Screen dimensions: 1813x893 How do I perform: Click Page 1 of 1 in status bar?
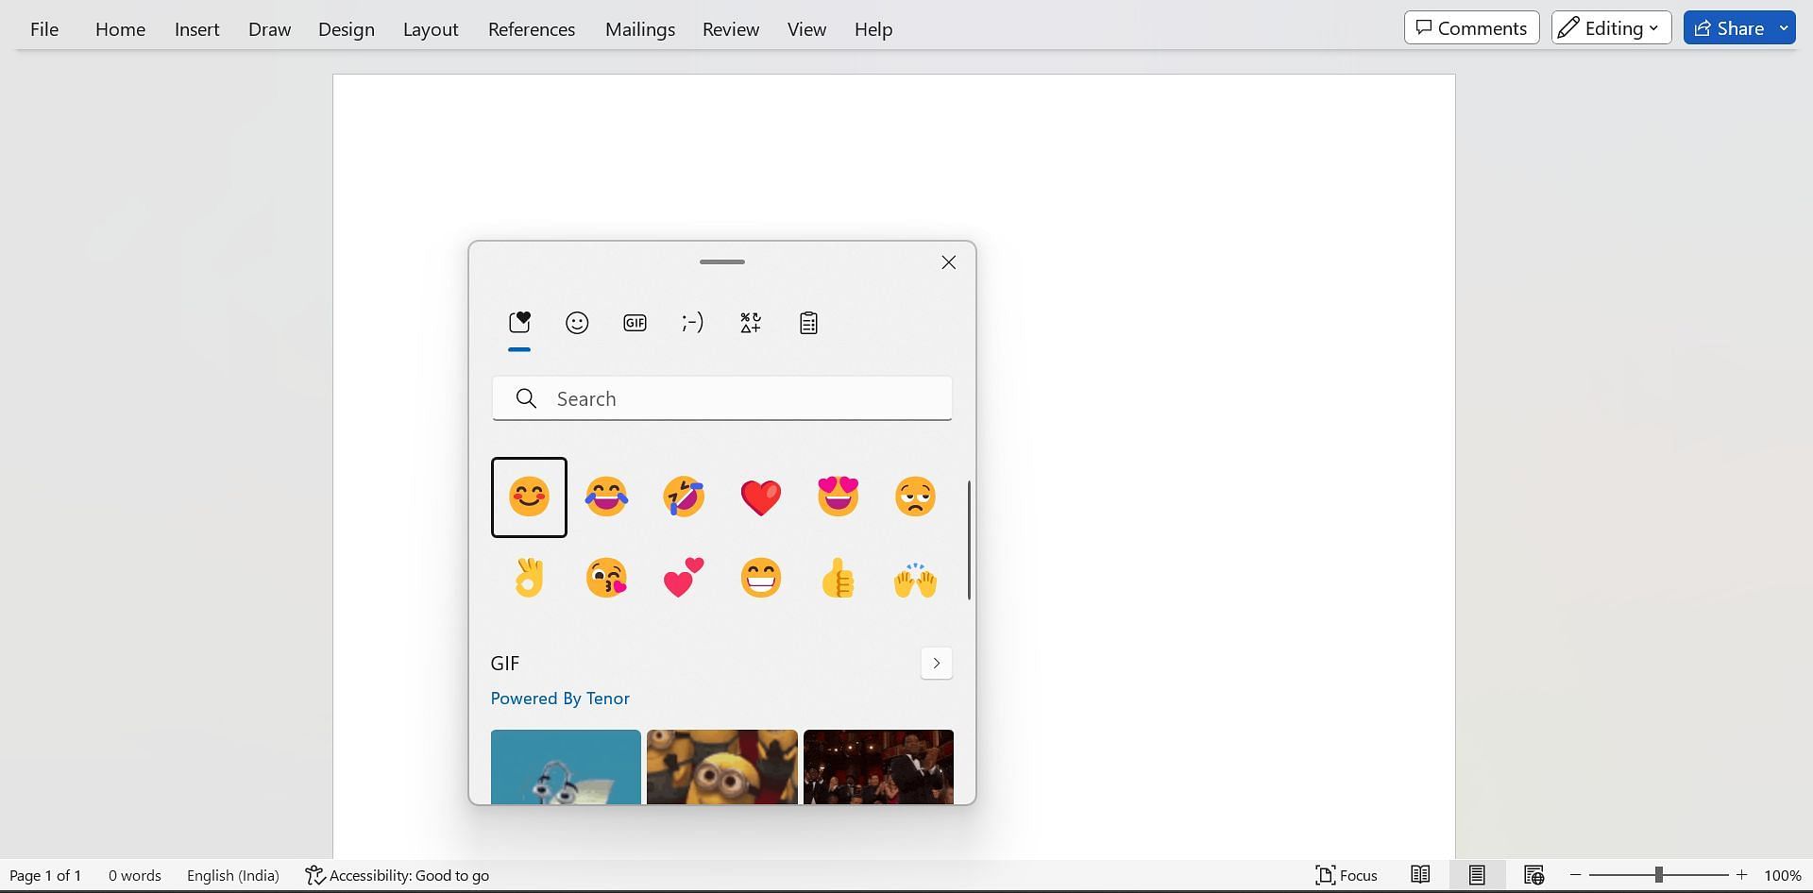click(x=45, y=875)
